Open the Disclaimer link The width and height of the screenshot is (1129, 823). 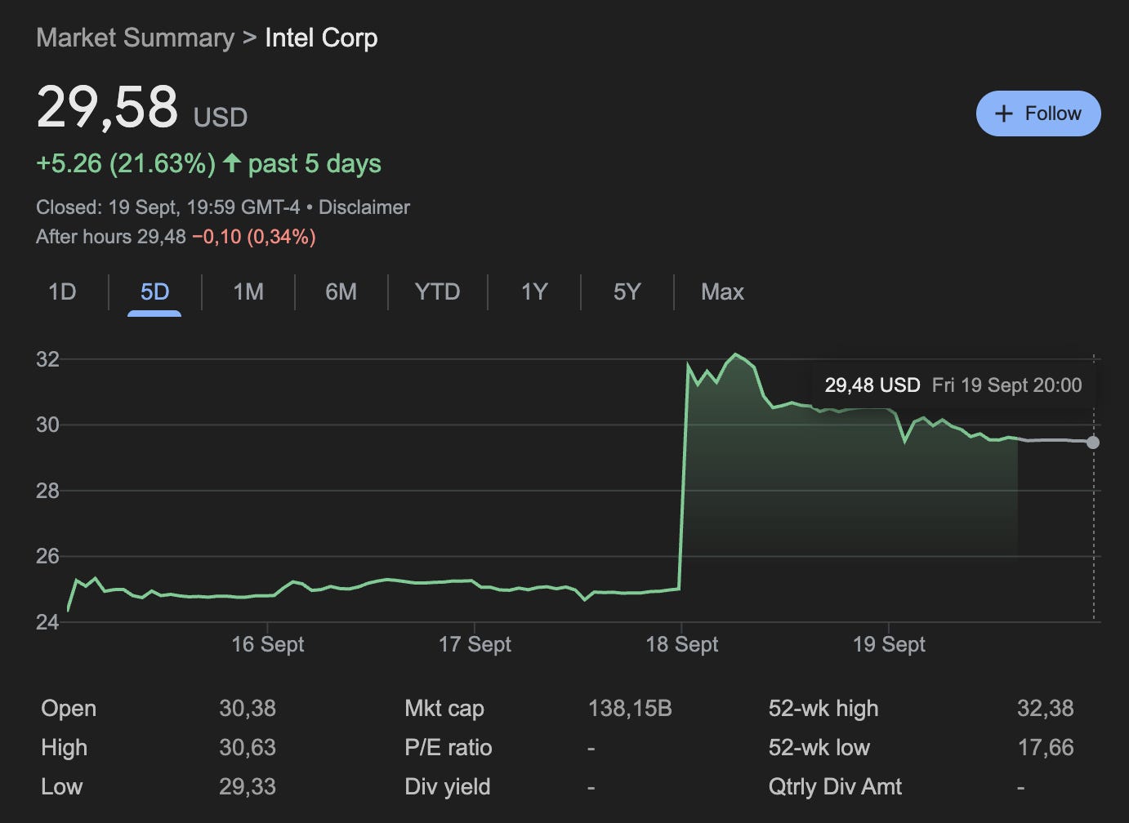(364, 207)
